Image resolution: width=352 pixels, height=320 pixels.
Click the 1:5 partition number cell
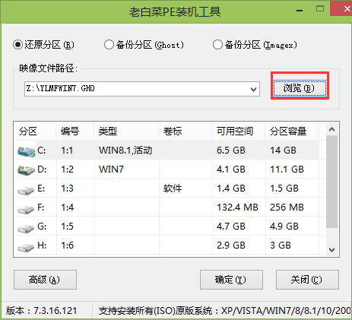67,226
